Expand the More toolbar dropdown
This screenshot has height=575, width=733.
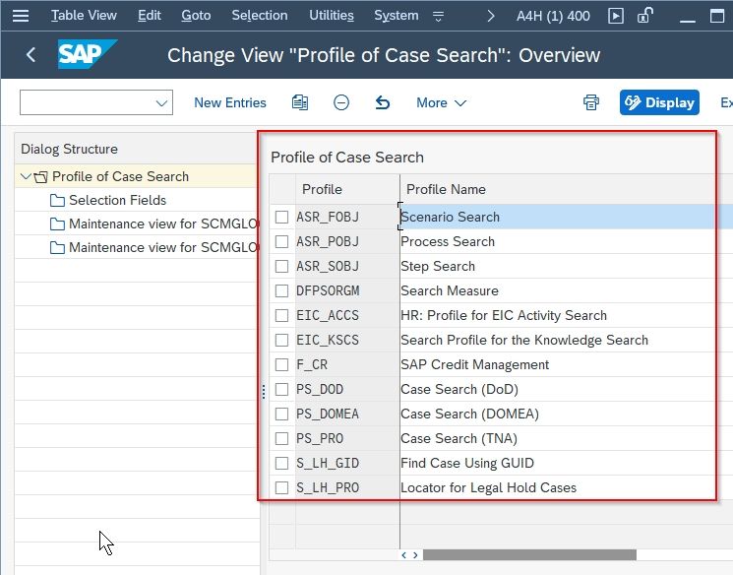pyautogui.click(x=441, y=103)
